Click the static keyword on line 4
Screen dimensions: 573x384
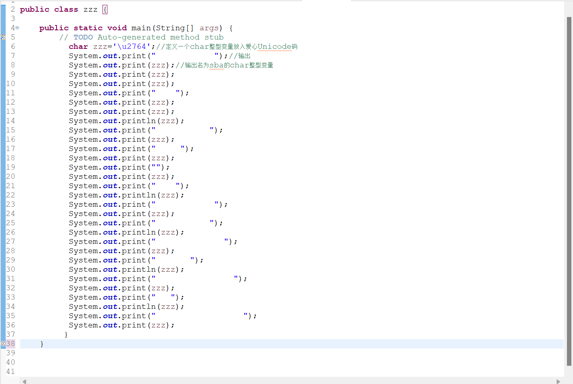(x=88, y=28)
